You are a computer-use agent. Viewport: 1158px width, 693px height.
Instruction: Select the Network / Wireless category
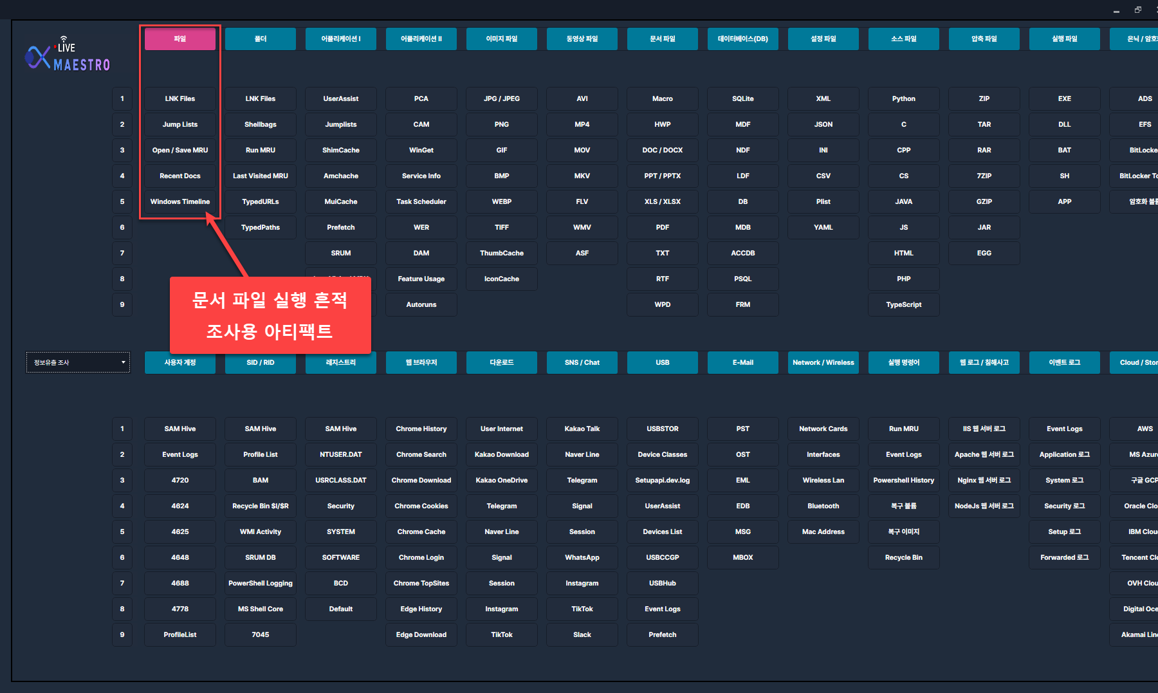point(823,362)
